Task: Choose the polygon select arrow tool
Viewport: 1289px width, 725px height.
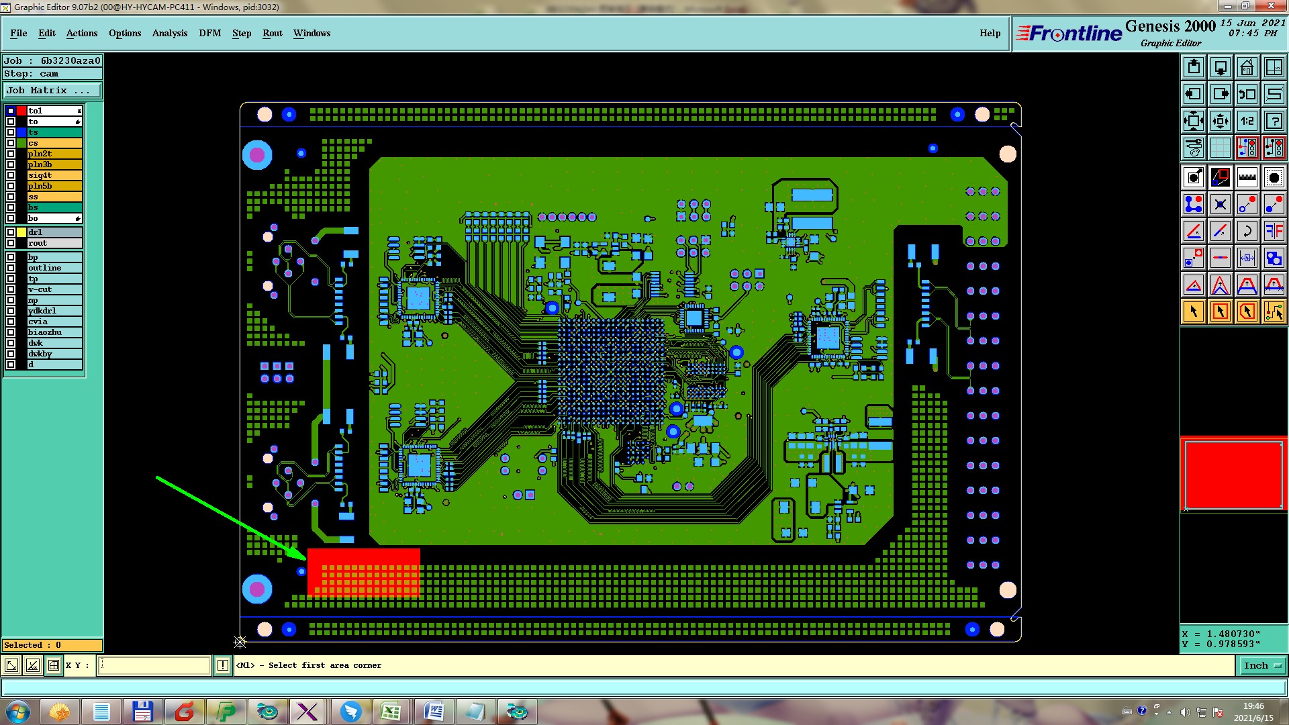Action: coord(1247,311)
